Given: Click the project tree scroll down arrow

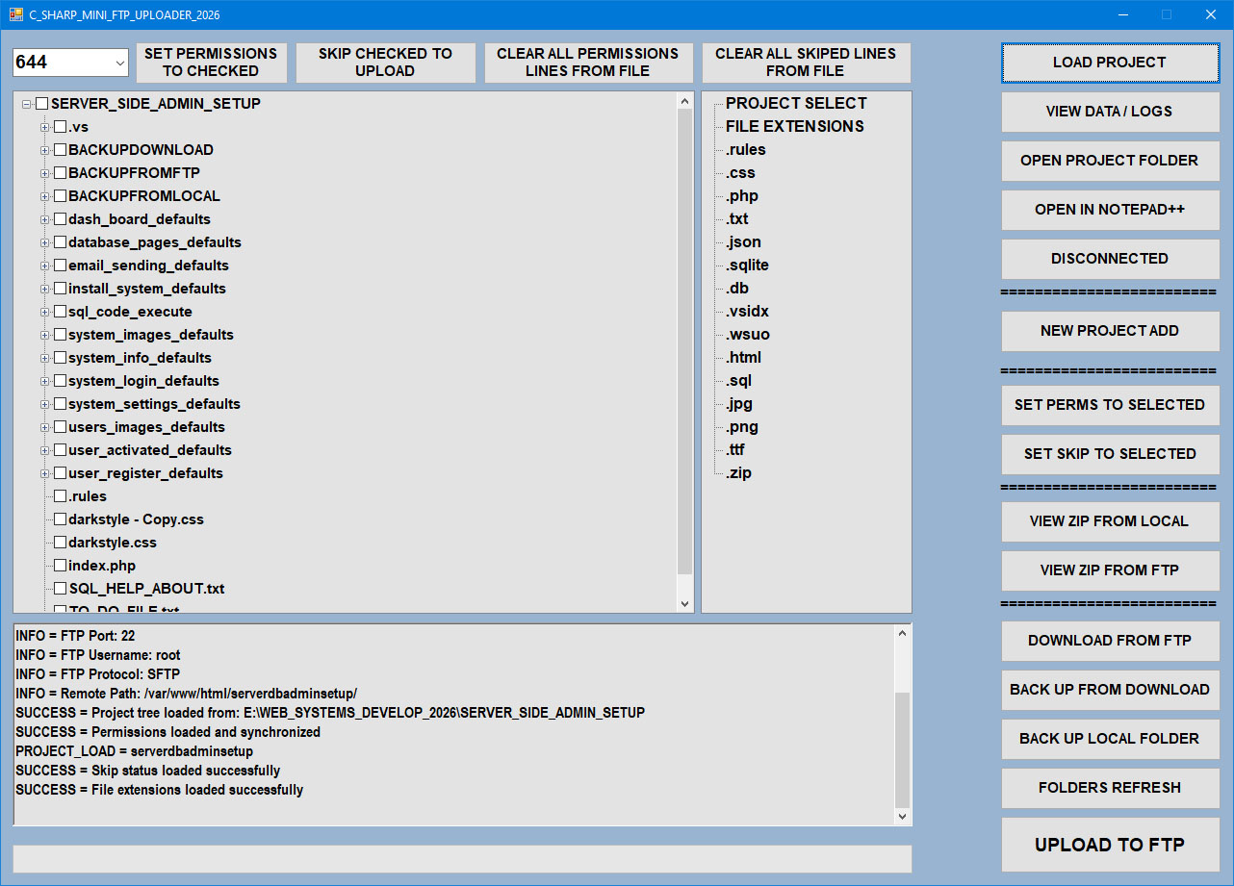Looking at the screenshot, I should [685, 603].
